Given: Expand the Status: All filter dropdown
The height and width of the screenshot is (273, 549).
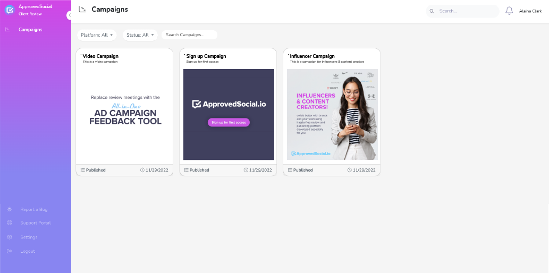Looking at the screenshot, I should point(140,35).
